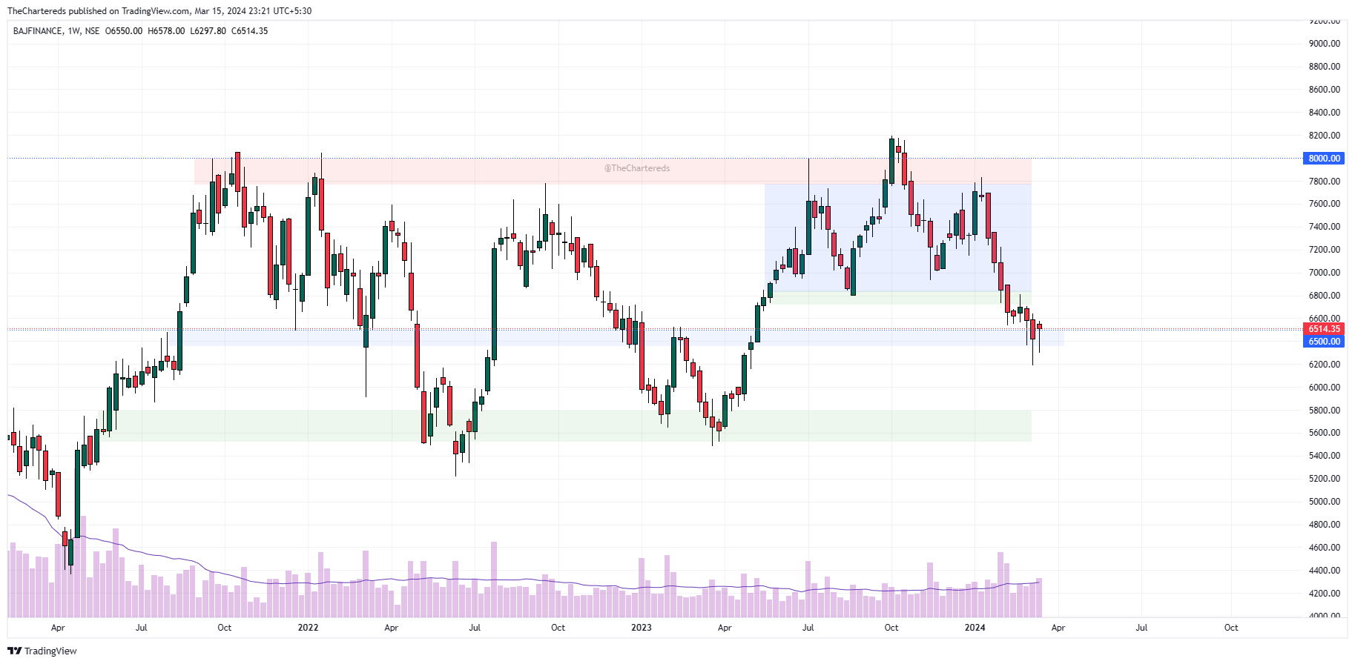Click the 7800.00 price axis label
This screenshot has width=1355, height=664.
click(1324, 182)
